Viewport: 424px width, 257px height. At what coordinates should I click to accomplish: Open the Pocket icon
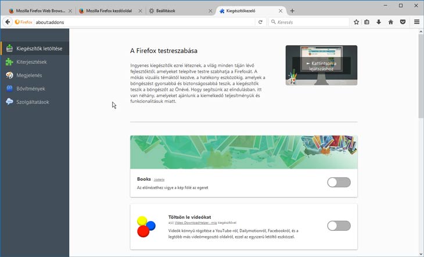(x=403, y=22)
